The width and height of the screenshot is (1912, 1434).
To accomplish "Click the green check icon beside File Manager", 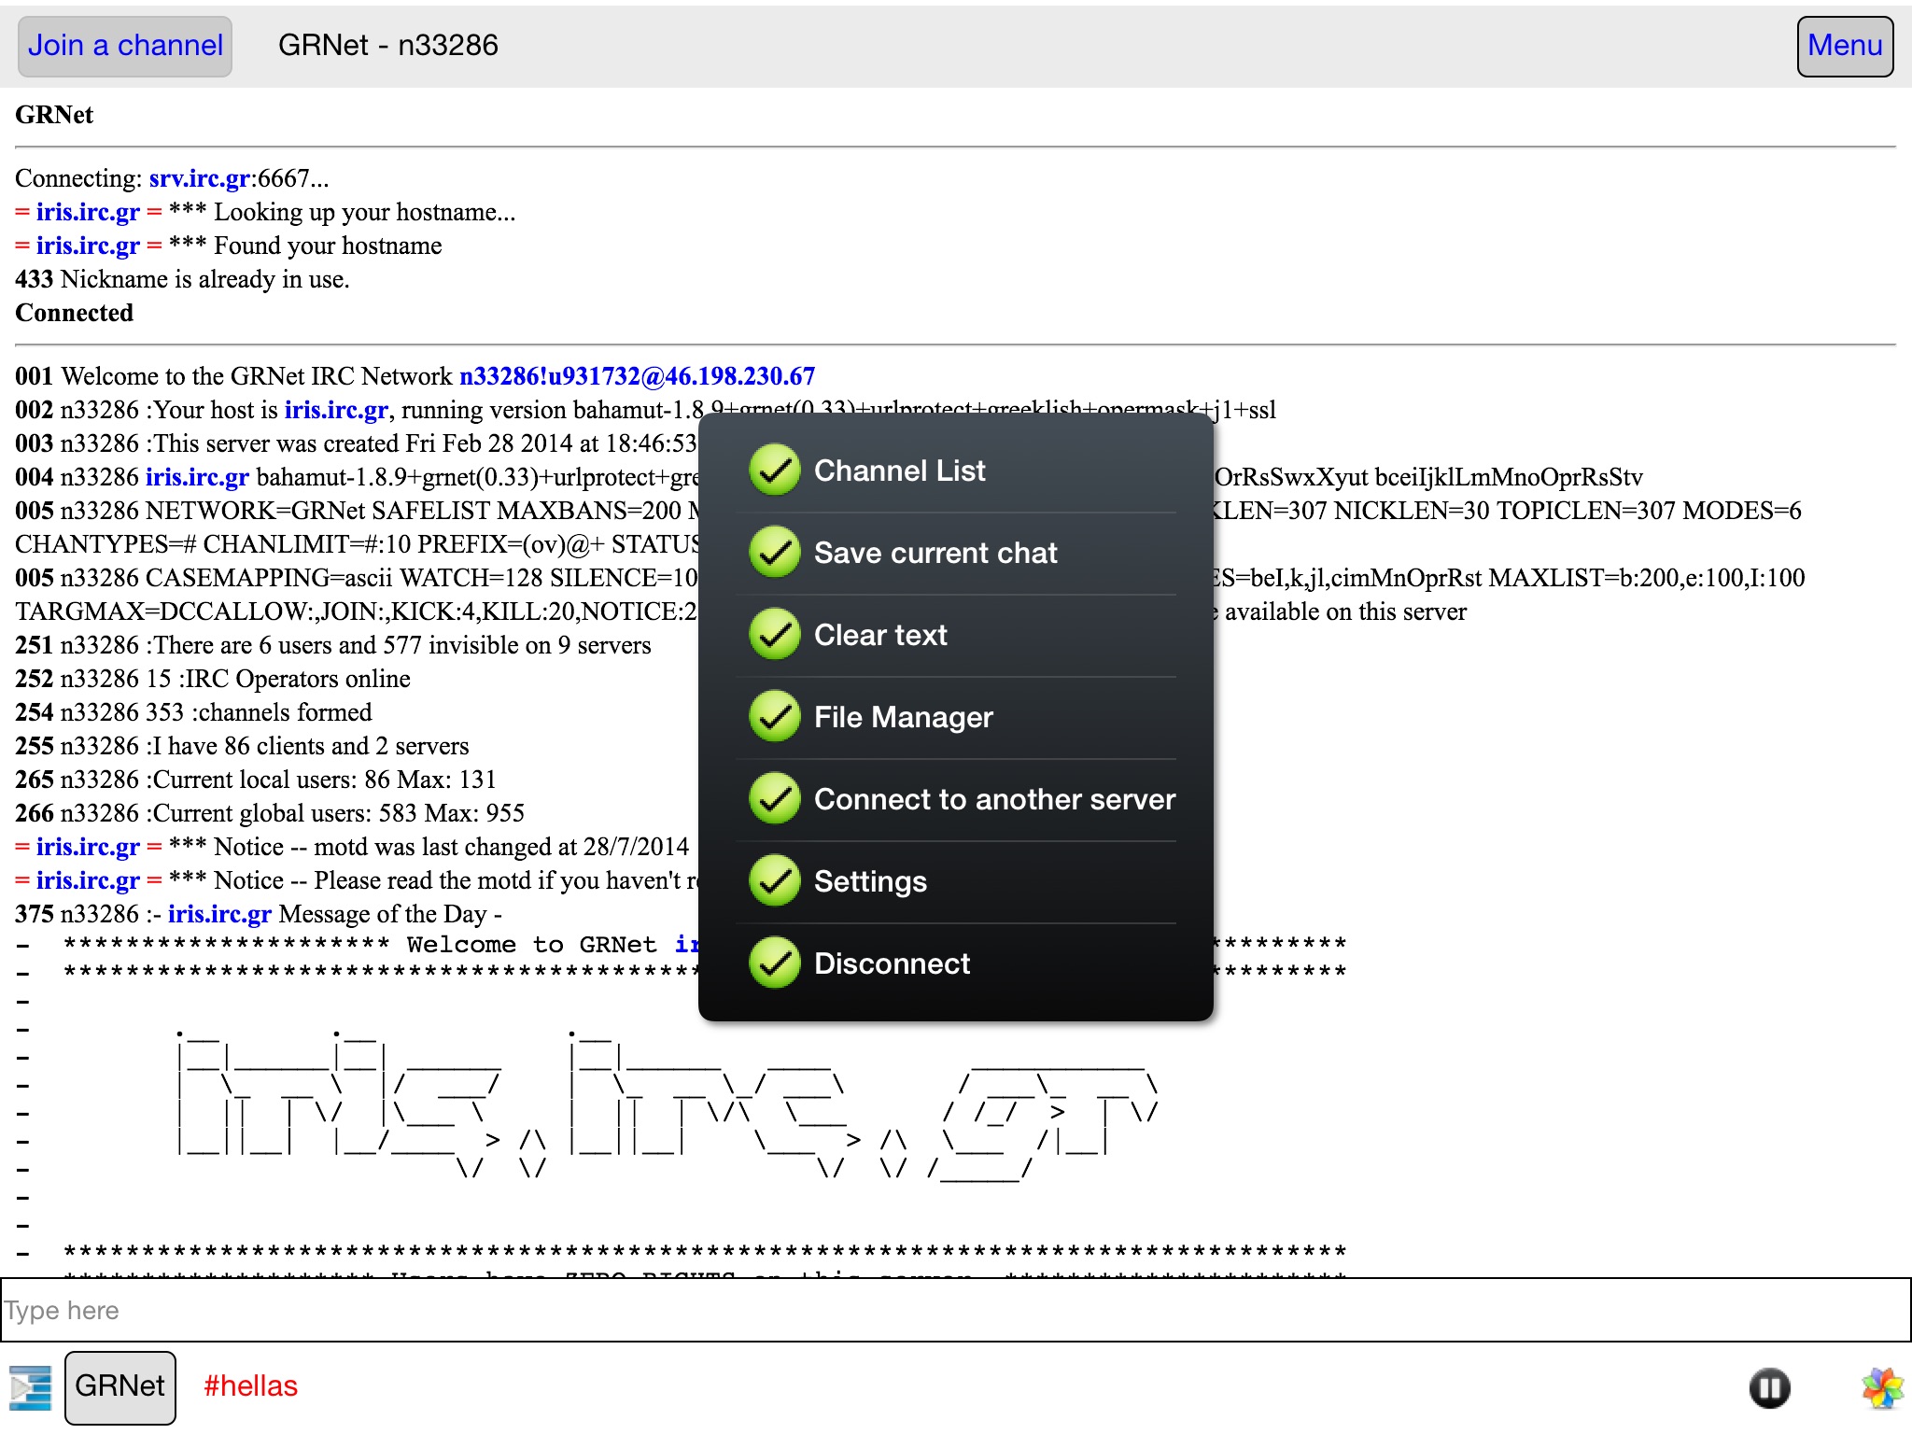I will tap(774, 717).
